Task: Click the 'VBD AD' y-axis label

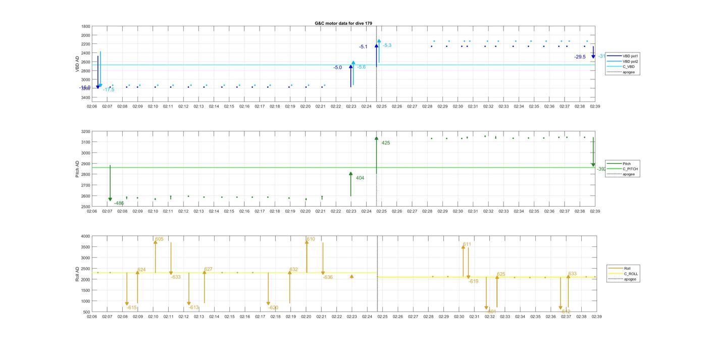Action: [78, 63]
